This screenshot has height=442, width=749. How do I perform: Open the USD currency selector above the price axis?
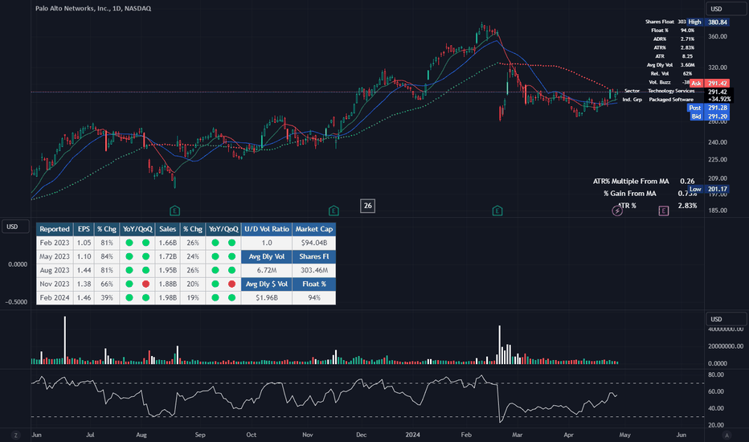tap(726, 9)
